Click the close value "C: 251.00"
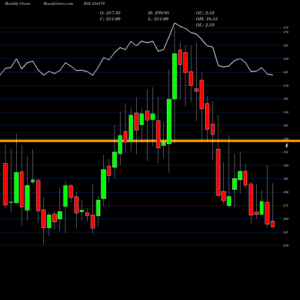This screenshot has height=300, width=300. click(x=110, y=19)
